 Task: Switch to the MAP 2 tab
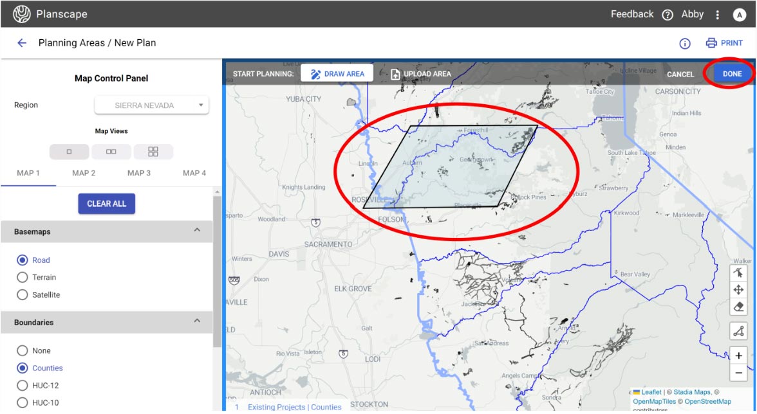click(84, 173)
